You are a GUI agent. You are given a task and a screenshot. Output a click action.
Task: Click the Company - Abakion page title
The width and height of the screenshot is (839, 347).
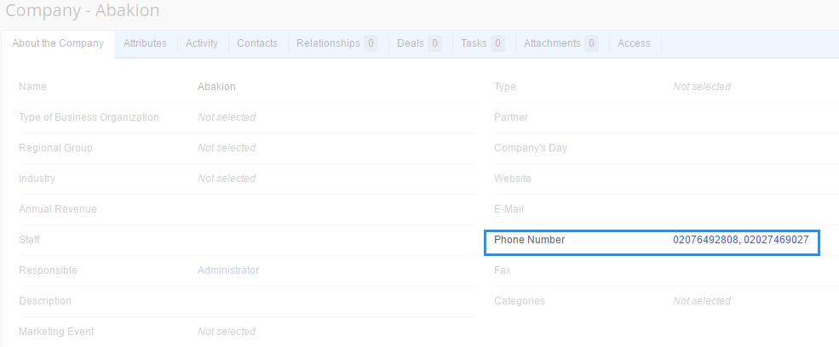click(82, 11)
